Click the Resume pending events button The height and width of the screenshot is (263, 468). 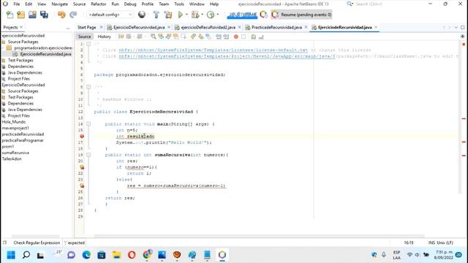click(301, 15)
